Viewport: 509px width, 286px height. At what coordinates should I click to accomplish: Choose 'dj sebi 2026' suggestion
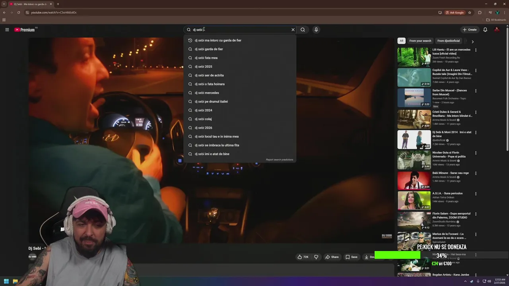click(240, 128)
